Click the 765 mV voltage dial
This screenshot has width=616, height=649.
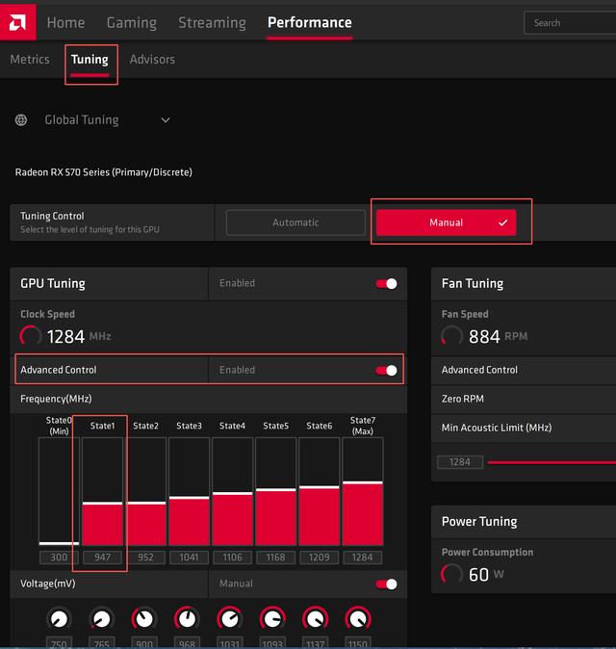[x=101, y=619]
